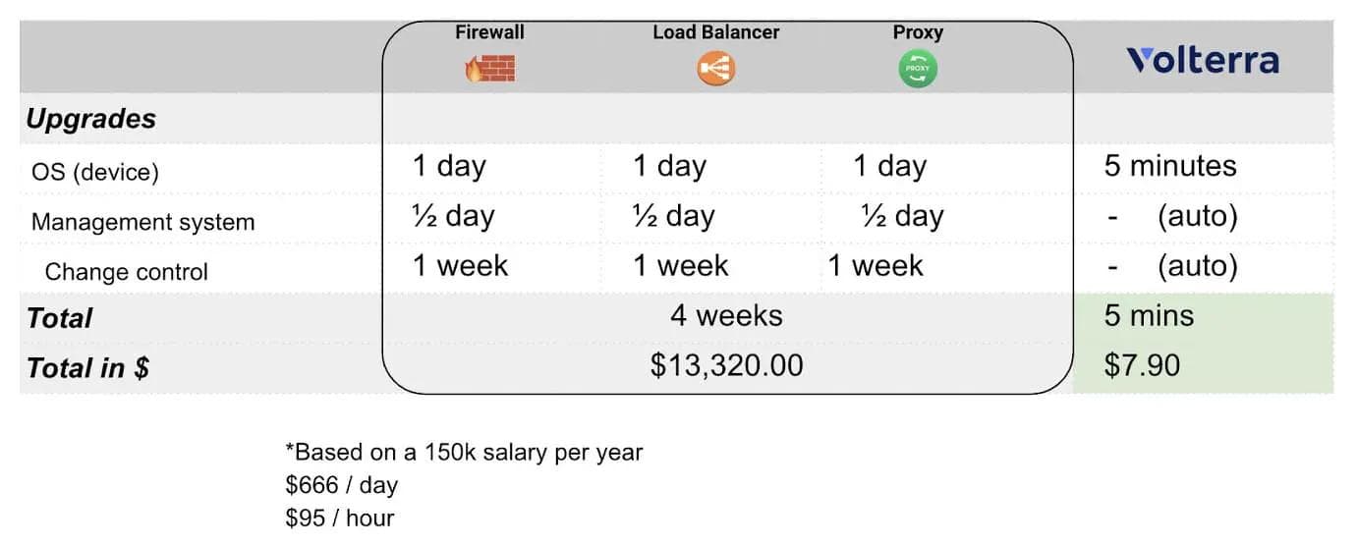Viewport: 1357px width, 545px height.
Task: Click the green 5 mins cell
Action: (1149, 316)
